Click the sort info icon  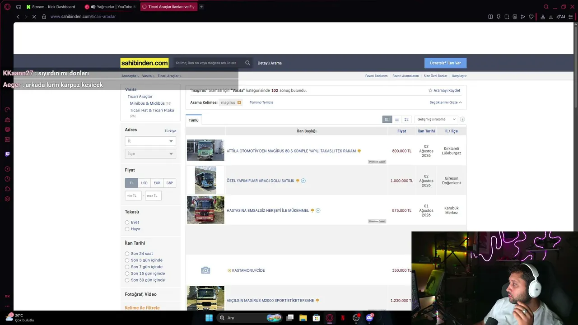pyautogui.click(x=462, y=119)
